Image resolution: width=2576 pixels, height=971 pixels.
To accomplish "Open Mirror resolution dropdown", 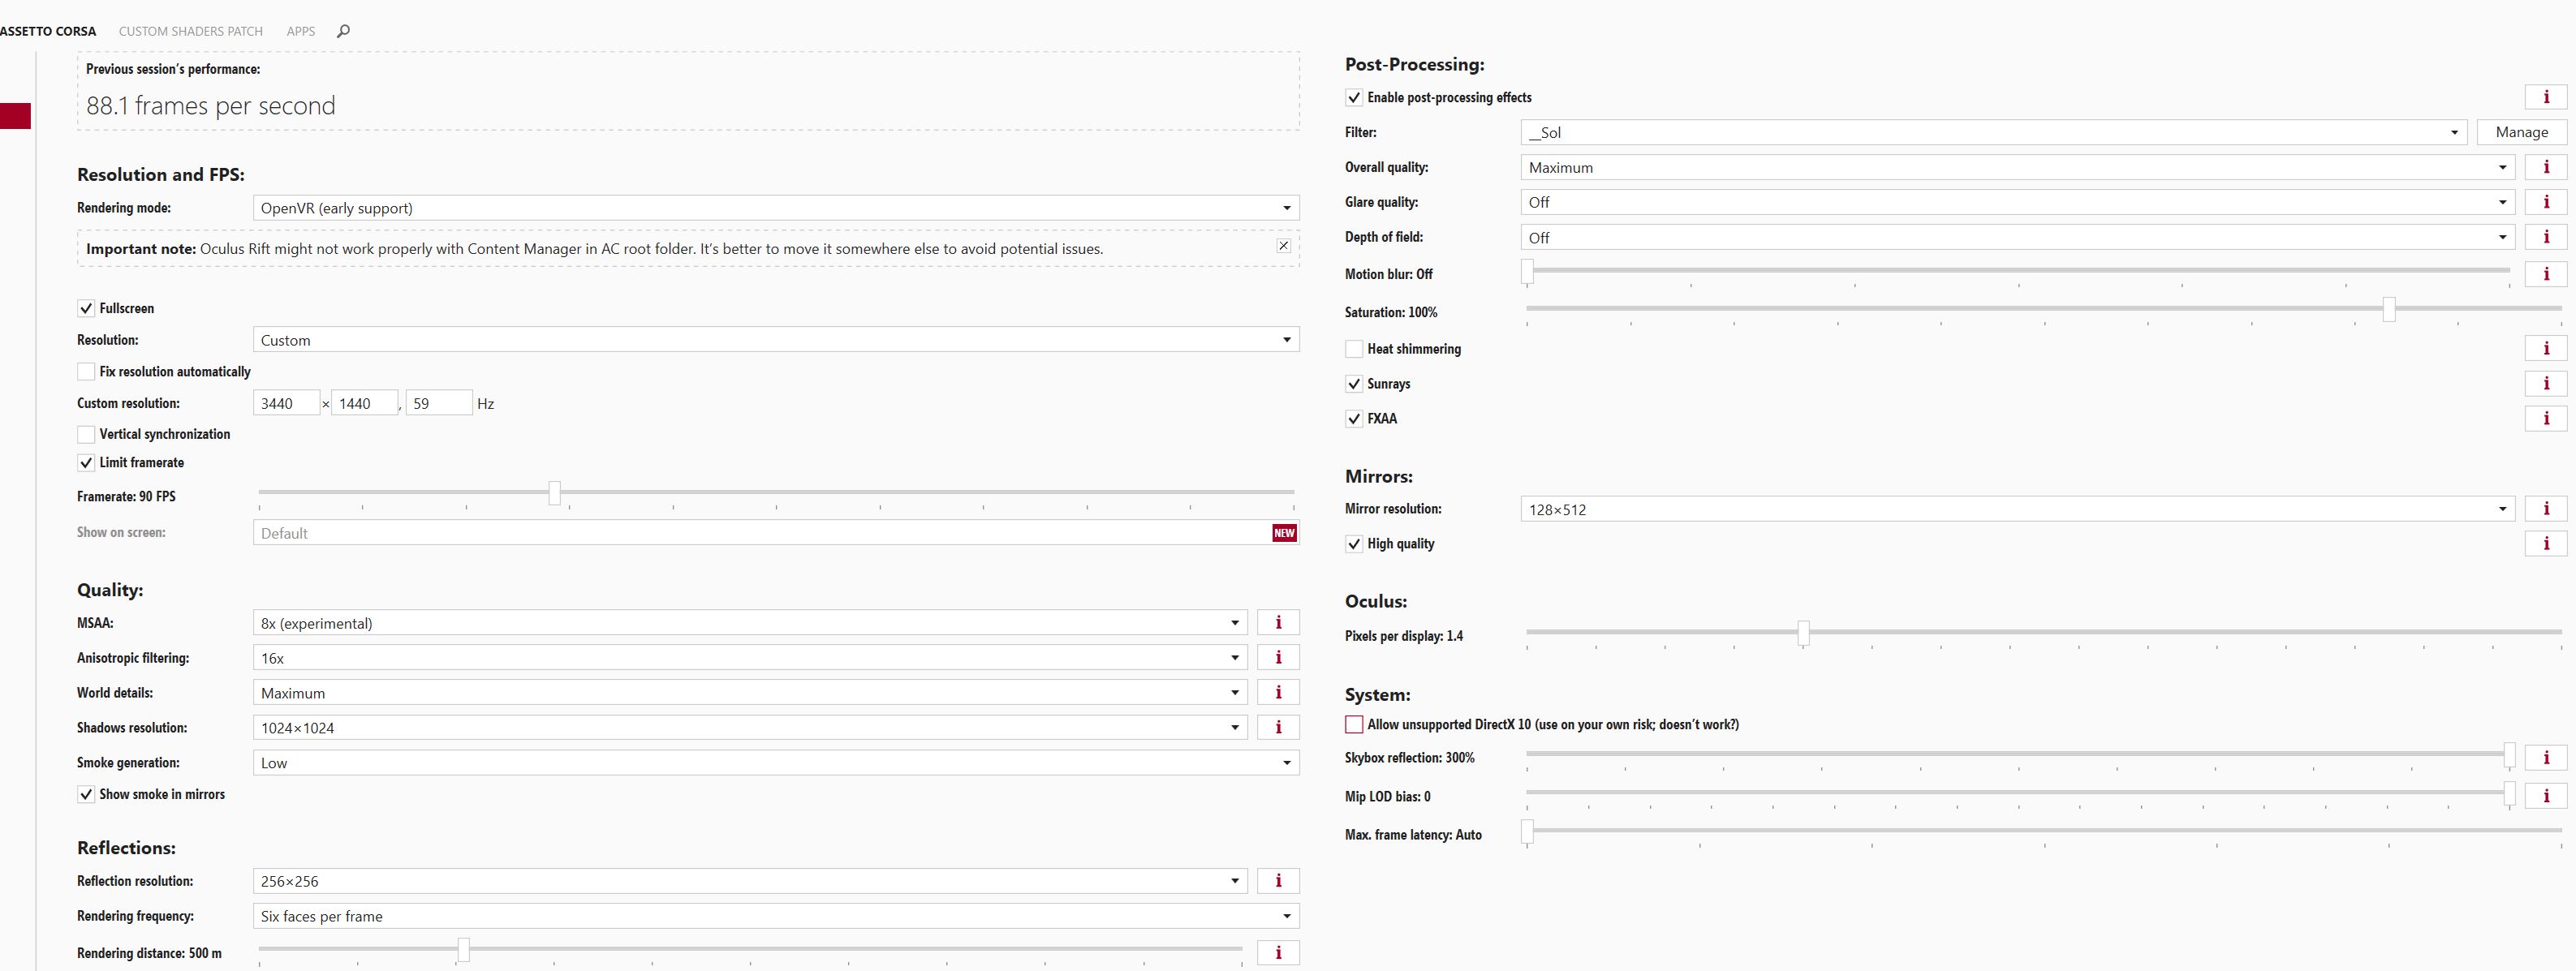I will (x=2018, y=509).
